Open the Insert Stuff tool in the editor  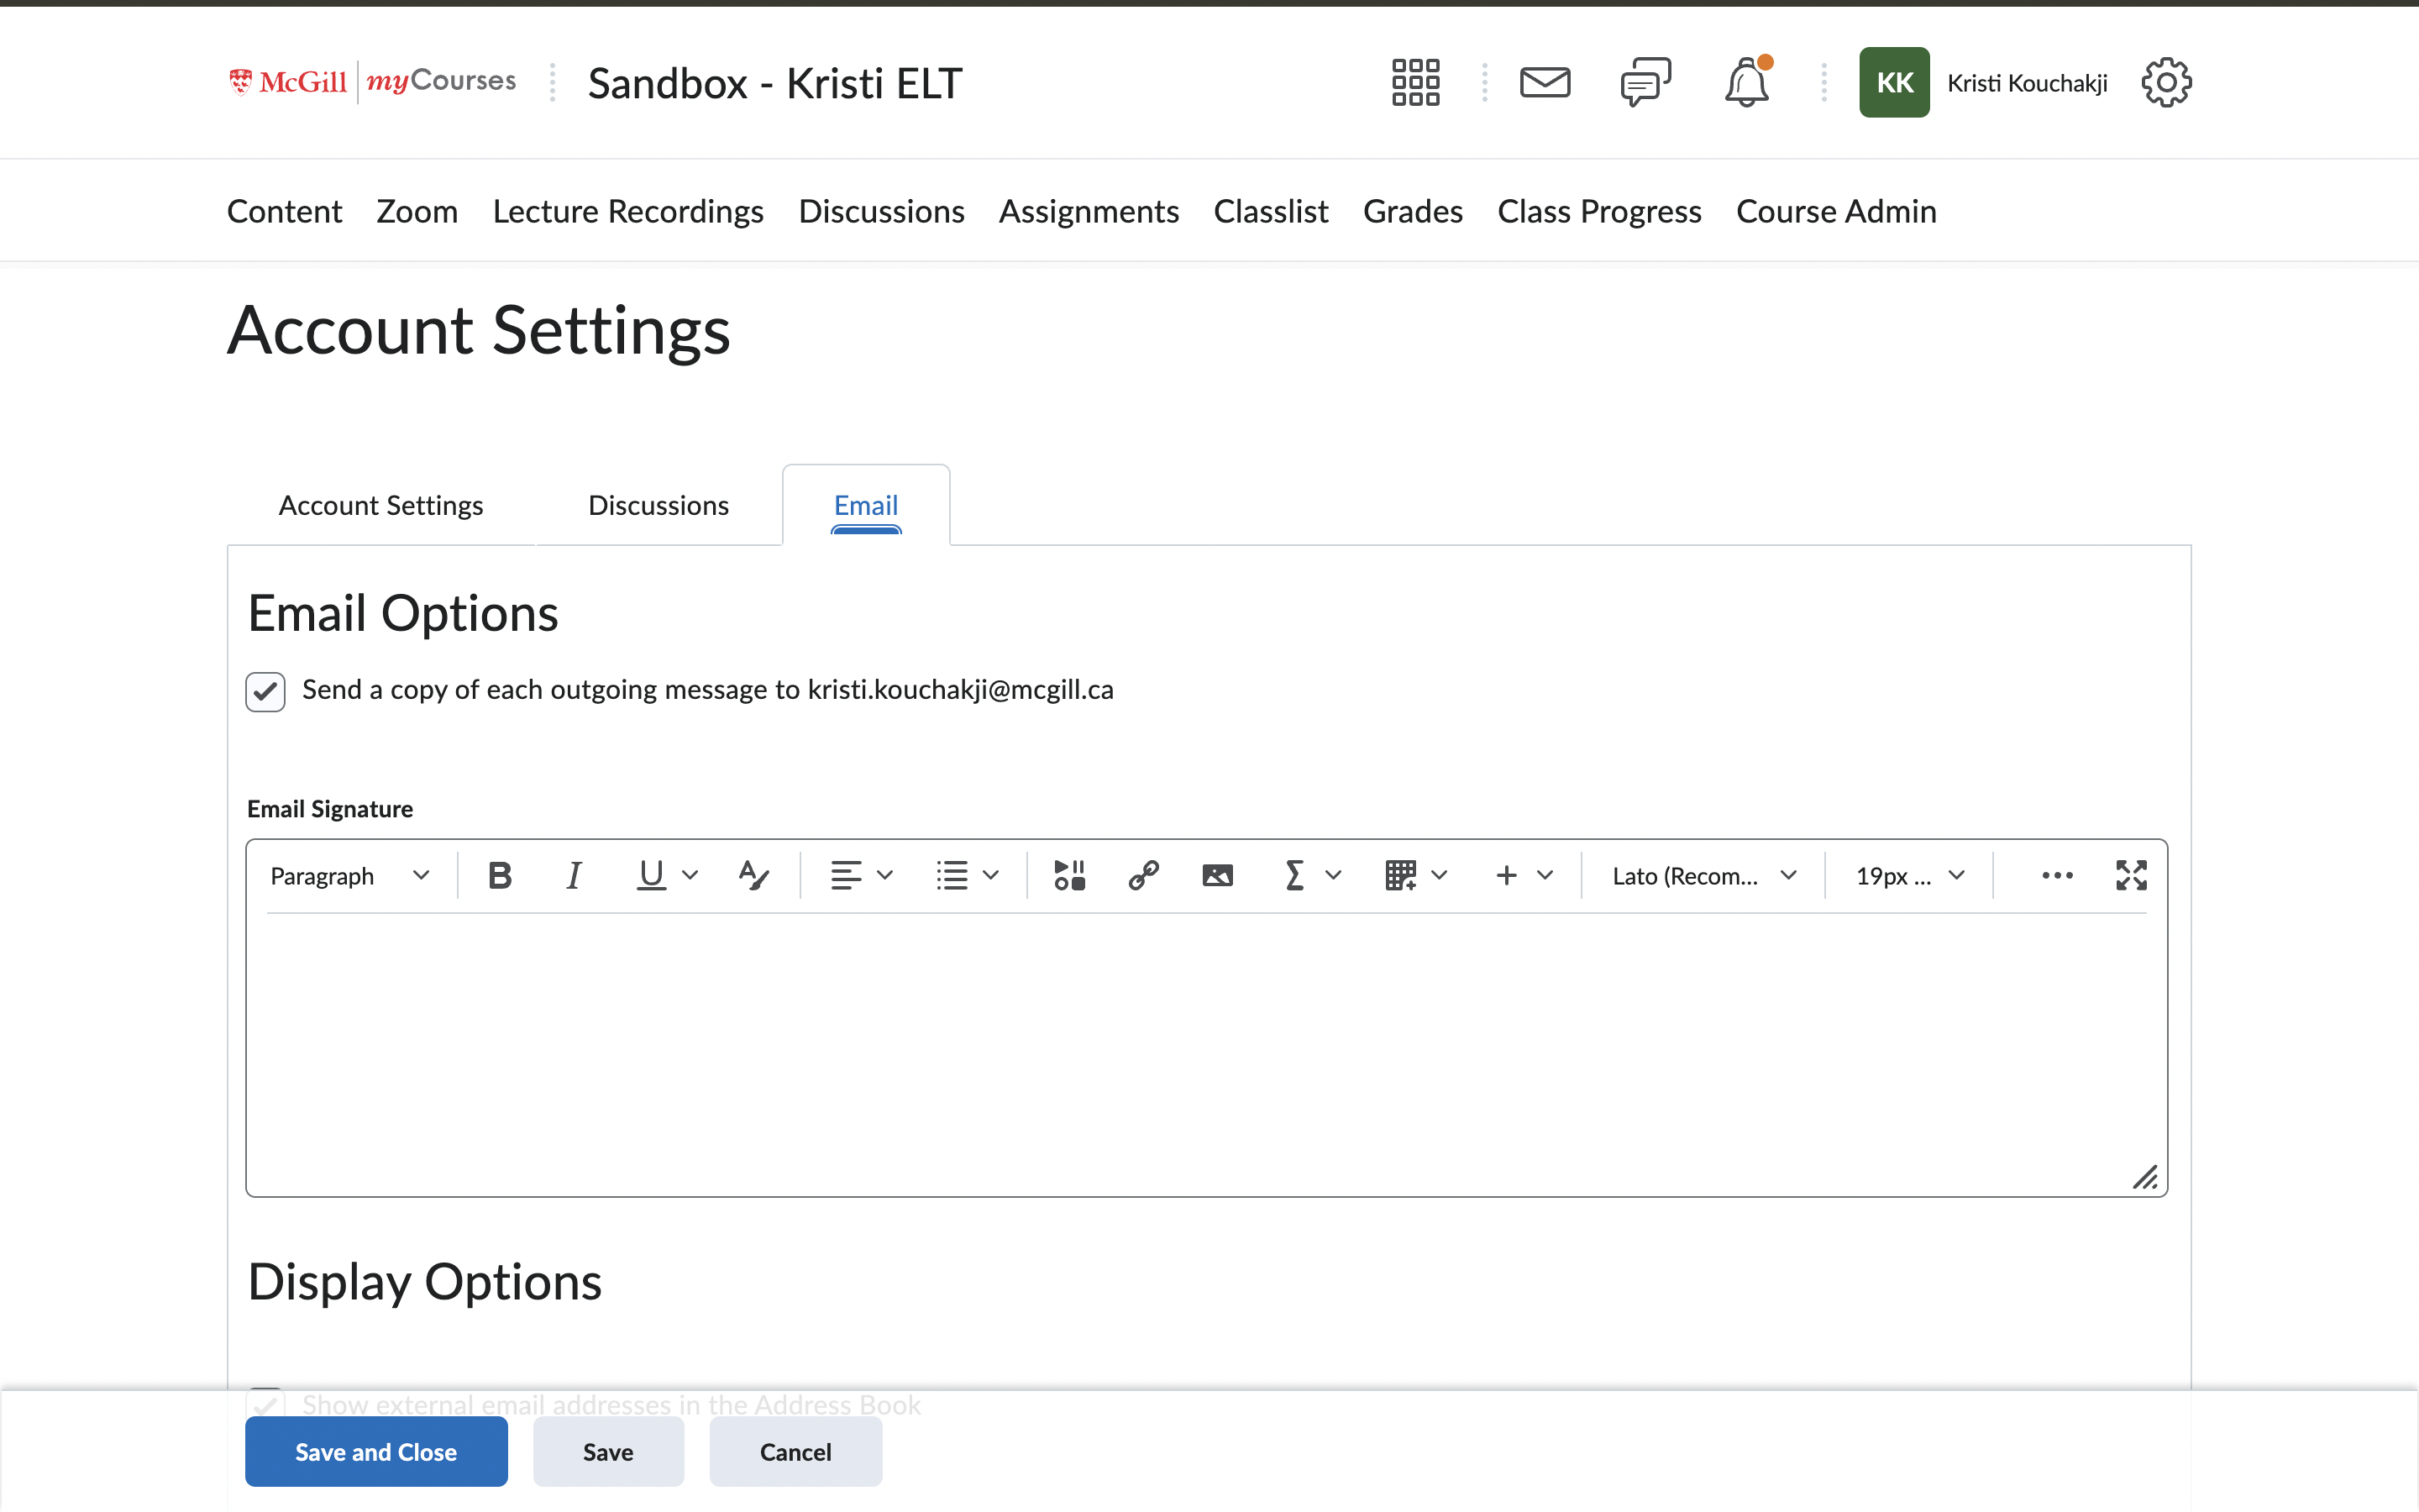tap(1068, 874)
